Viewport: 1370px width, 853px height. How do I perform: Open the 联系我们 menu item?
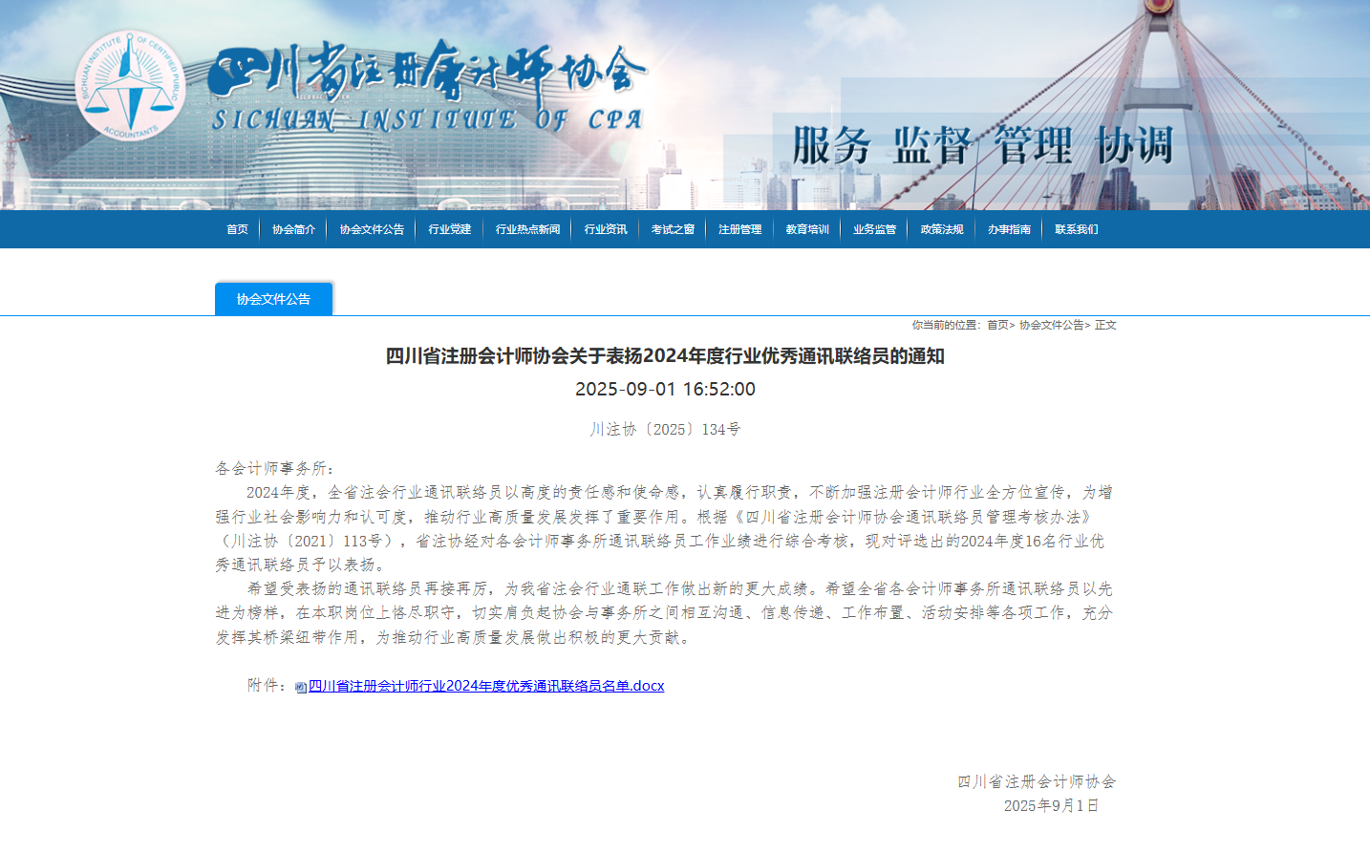1077,229
